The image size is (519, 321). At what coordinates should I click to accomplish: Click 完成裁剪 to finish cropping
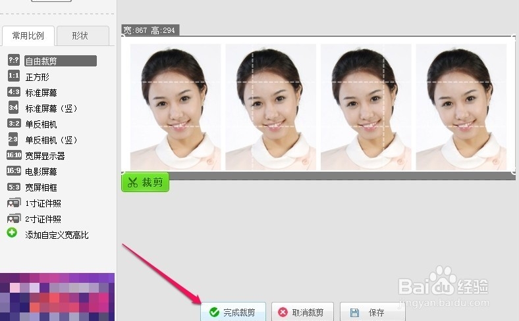pos(233,312)
